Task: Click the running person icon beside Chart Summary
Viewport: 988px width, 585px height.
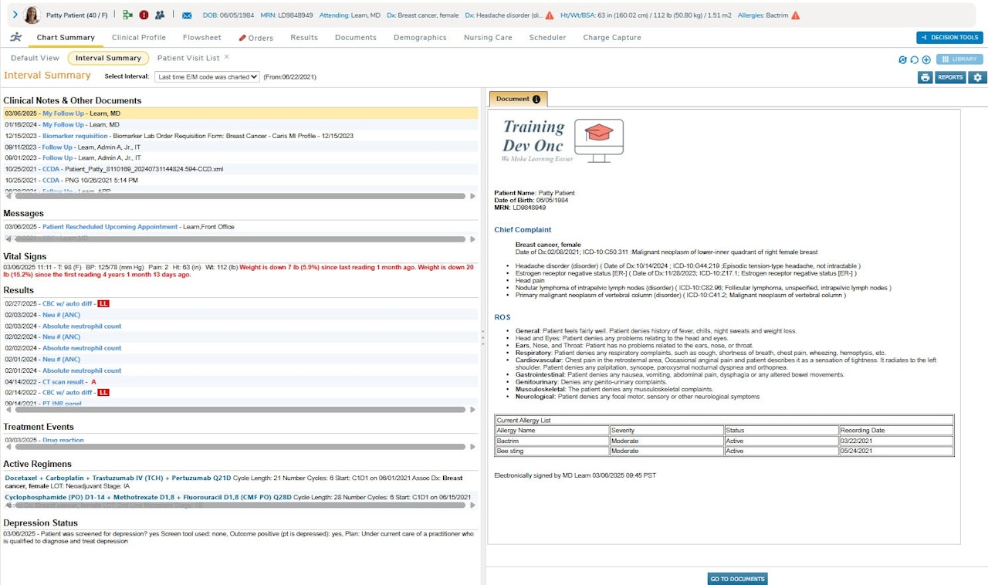Action: pyautogui.click(x=16, y=37)
